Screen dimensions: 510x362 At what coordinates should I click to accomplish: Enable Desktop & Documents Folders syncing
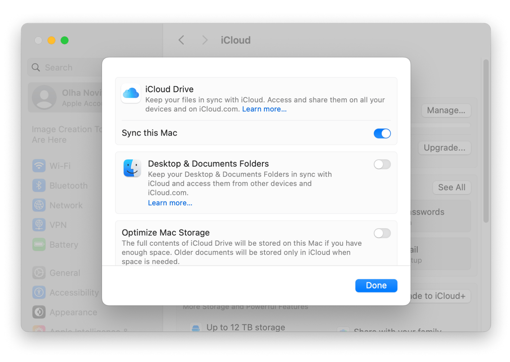coord(382,164)
